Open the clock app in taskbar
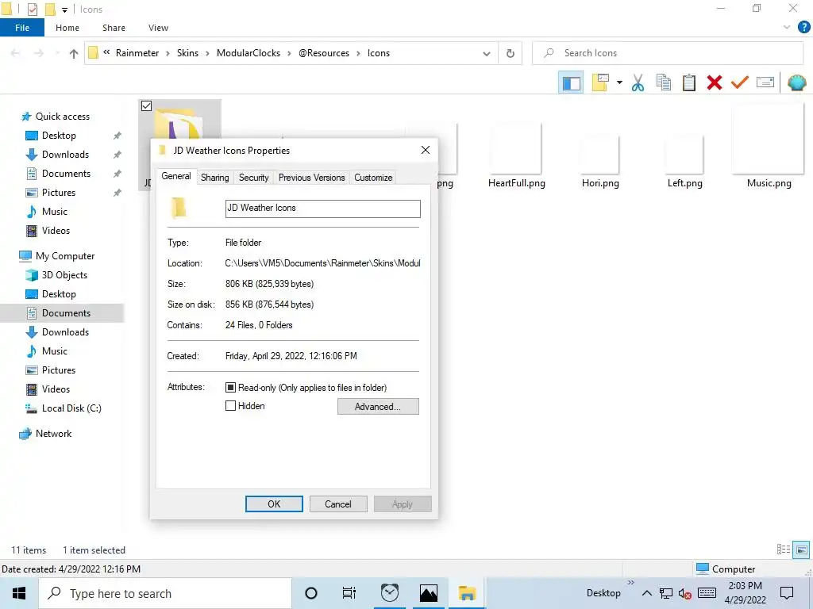 point(389,593)
